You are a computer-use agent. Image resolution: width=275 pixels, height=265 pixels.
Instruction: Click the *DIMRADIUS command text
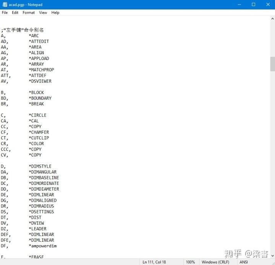point(41,206)
